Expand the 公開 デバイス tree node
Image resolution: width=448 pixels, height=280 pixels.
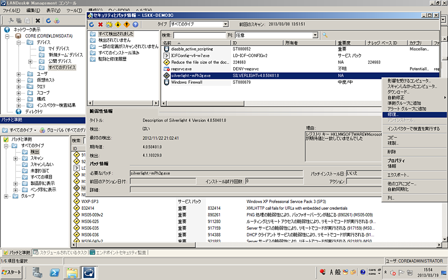[x=30, y=61]
